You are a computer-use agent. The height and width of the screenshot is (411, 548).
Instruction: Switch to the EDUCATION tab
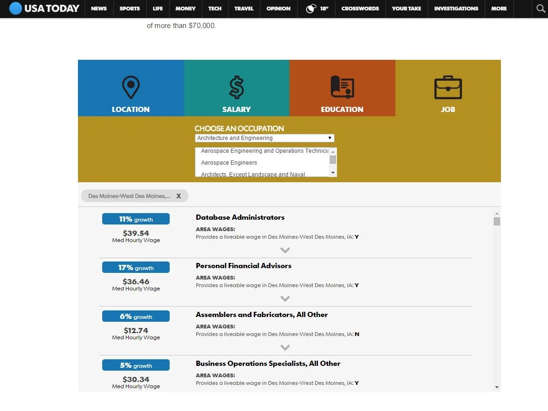[x=342, y=88]
